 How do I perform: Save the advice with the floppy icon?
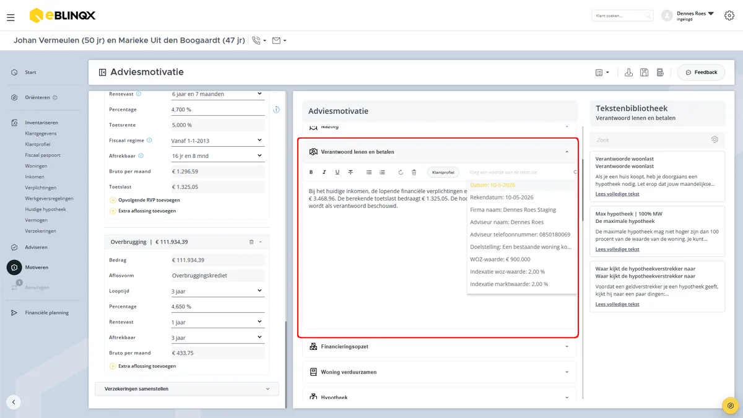(645, 72)
